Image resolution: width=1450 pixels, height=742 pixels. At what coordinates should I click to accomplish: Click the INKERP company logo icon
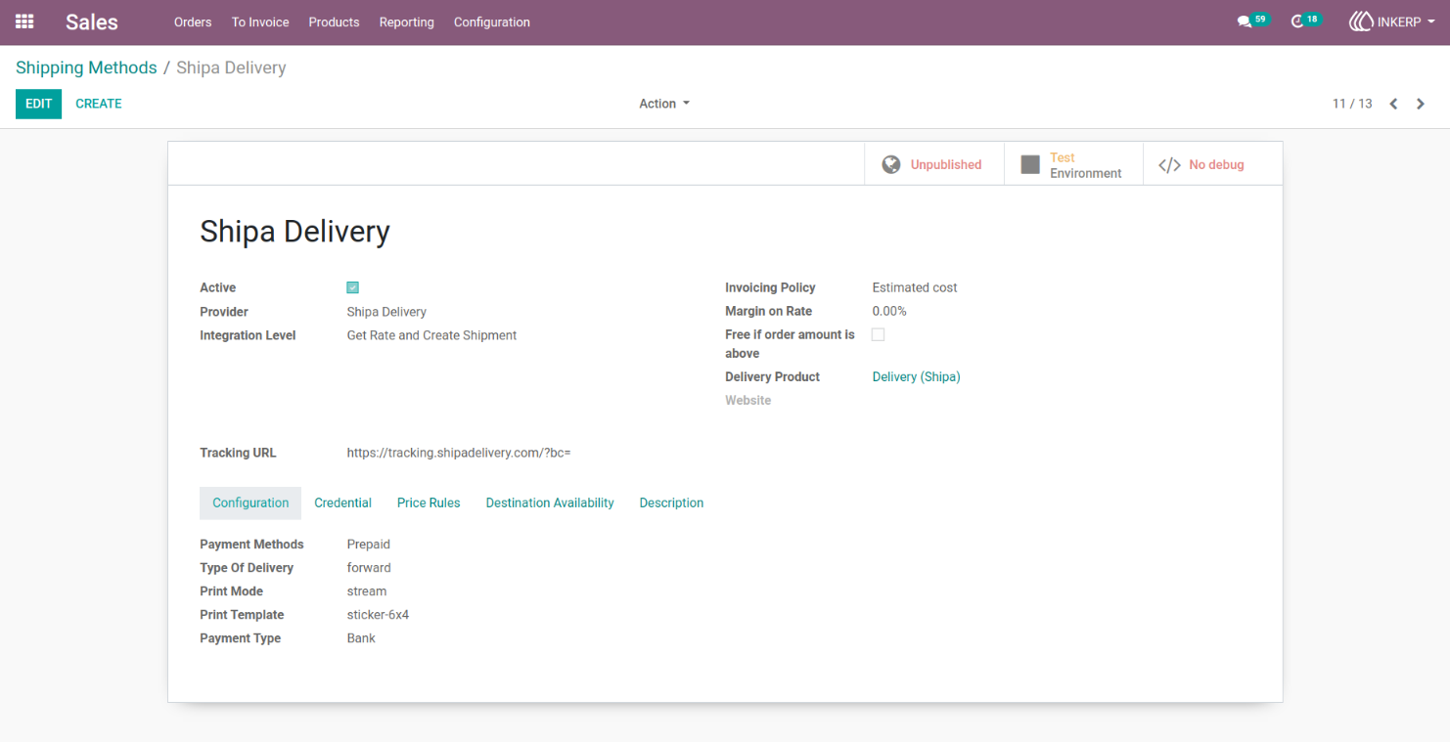coord(1360,22)
